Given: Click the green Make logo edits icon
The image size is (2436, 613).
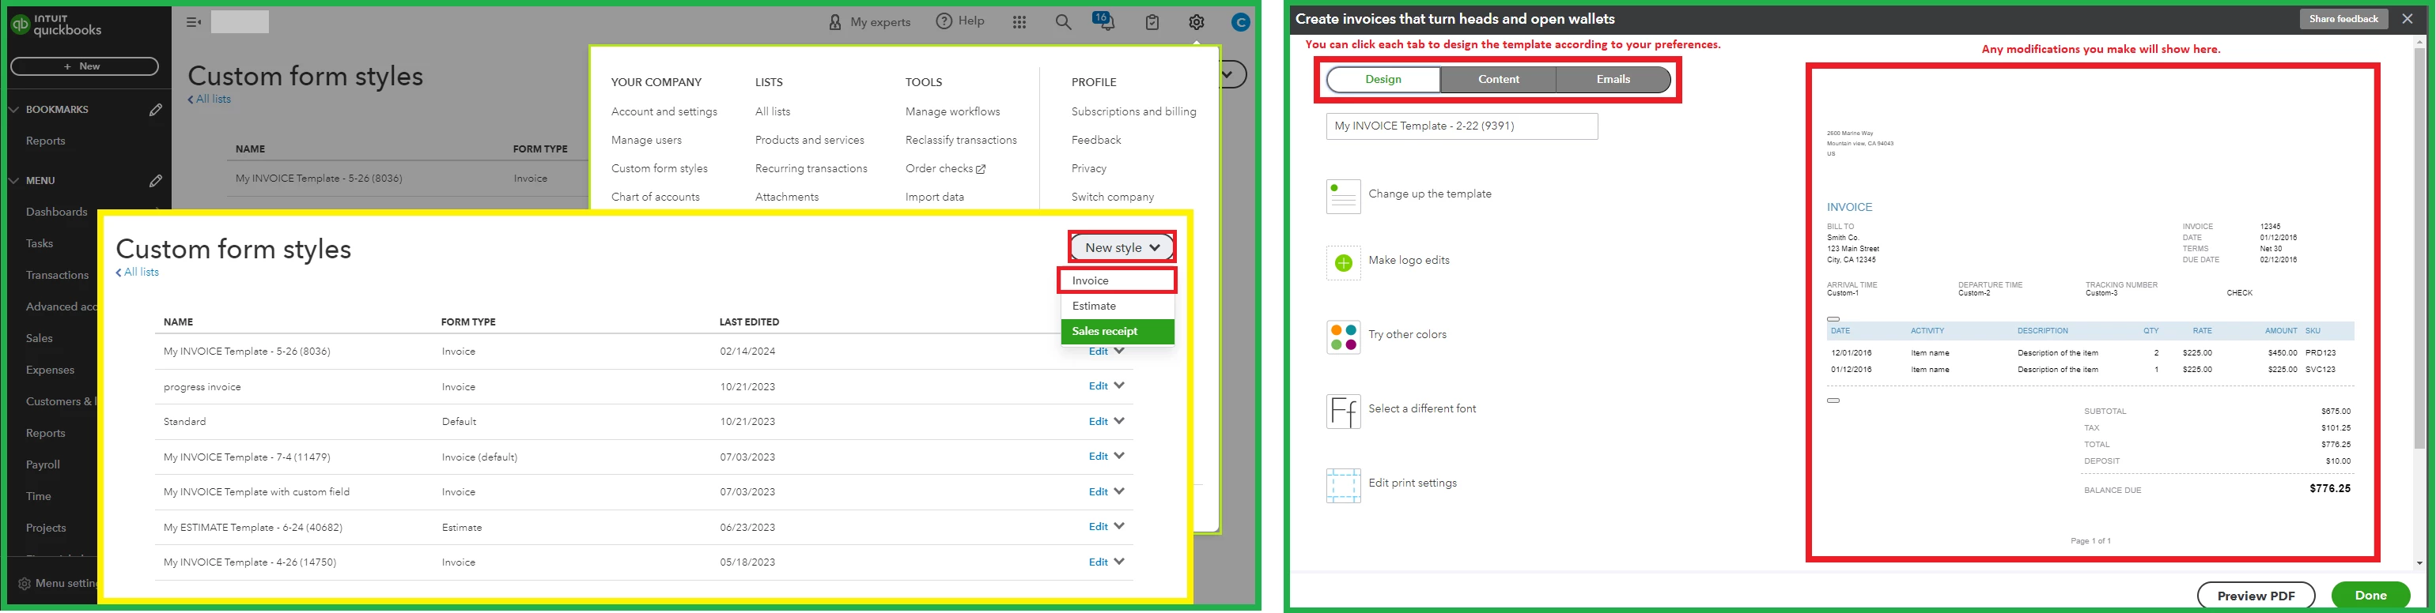Looking at the screenshot, I should point(1343,264).
